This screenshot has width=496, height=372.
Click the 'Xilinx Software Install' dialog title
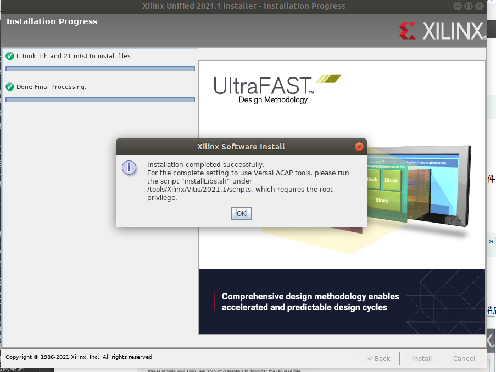[241, 147]
